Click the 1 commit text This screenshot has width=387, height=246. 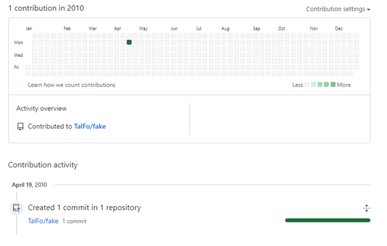(x=74, y=221)
